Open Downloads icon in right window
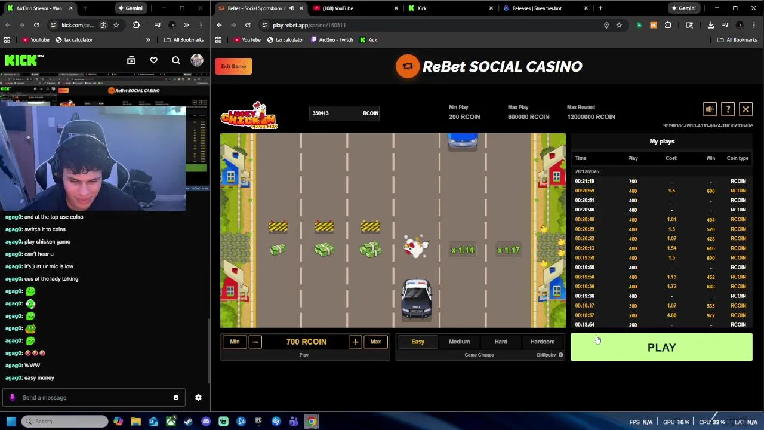This screenshot has width=764, height=430. click(x=711, y=25)
